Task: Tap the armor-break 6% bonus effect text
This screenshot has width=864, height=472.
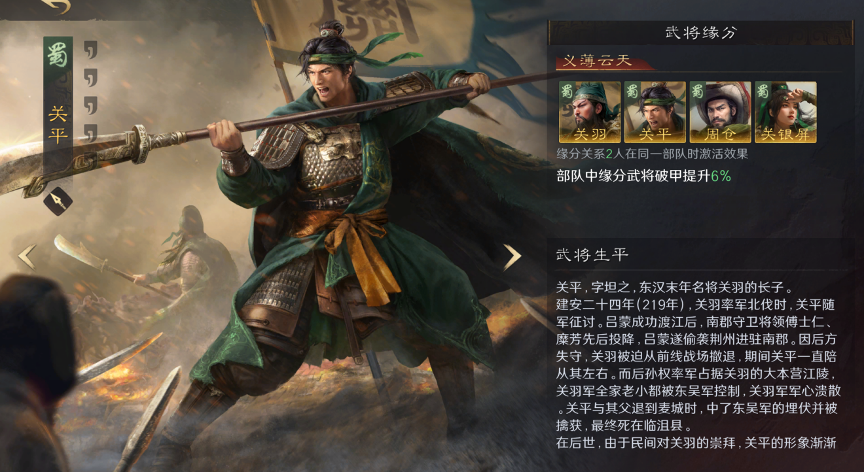Action: point(644,176)
